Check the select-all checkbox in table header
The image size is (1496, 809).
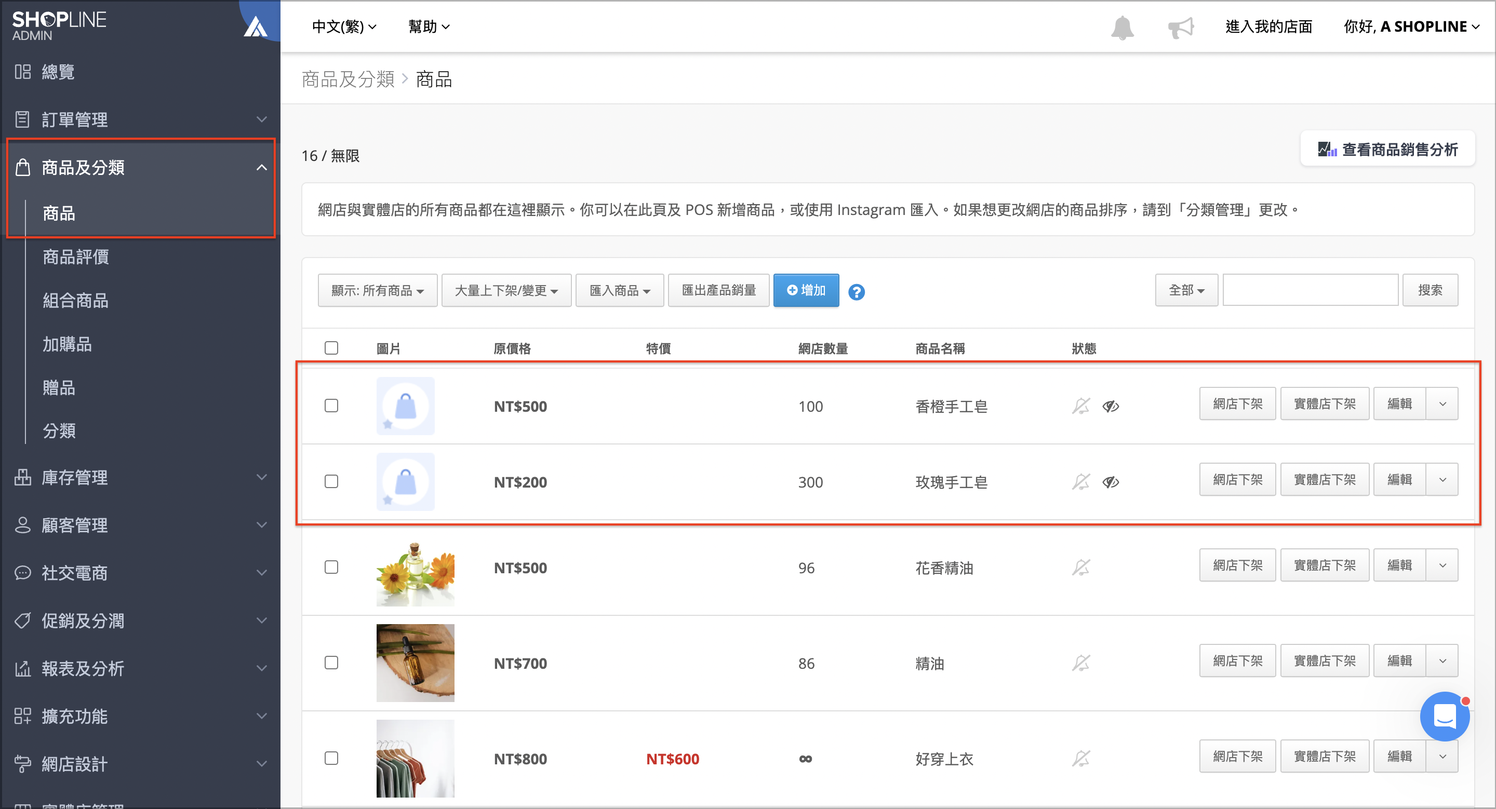point(331,347)
